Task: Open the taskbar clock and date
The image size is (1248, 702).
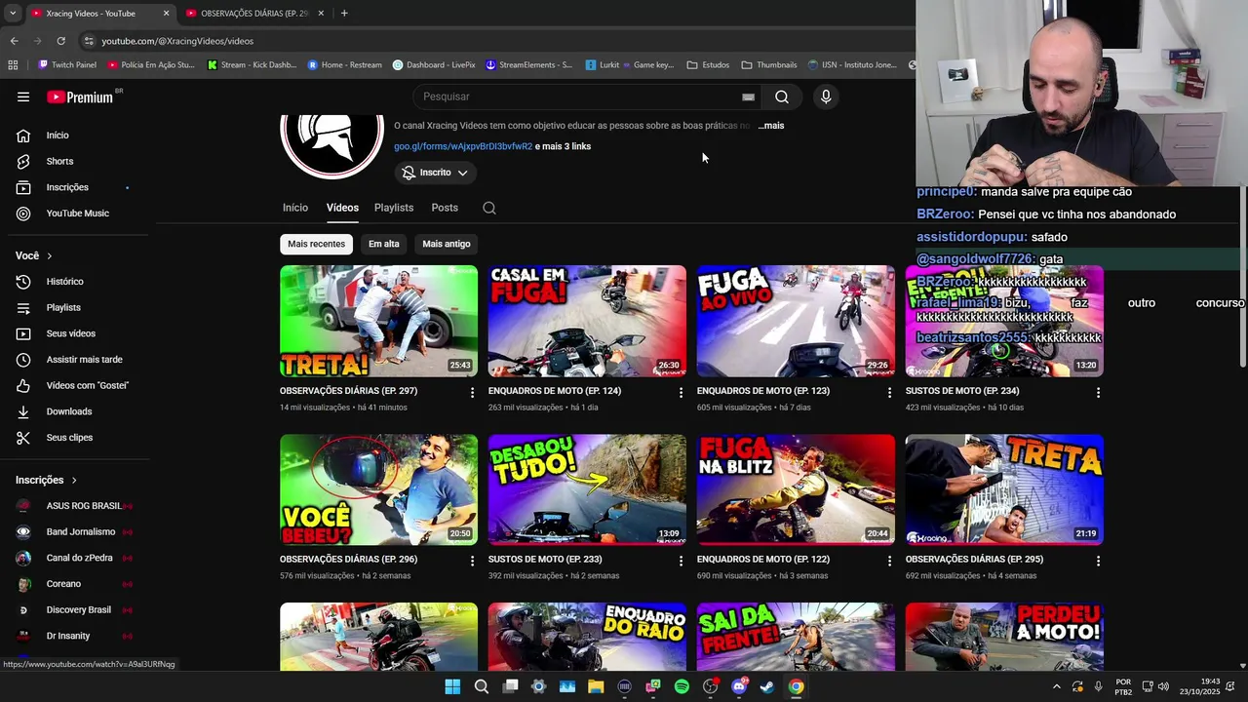Action: [1199, 686]
